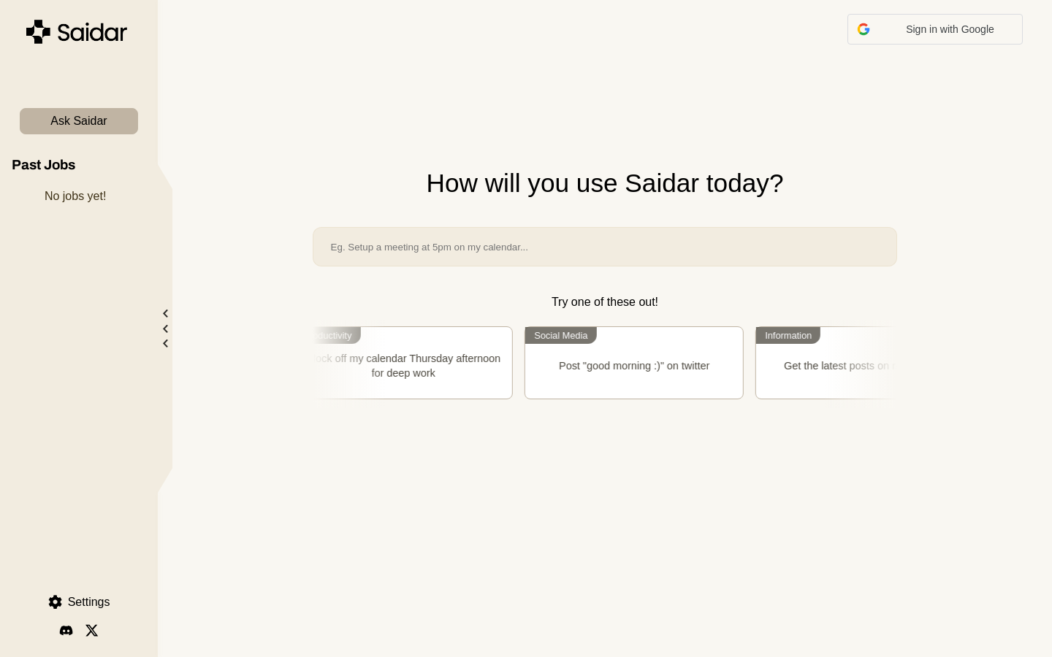Click the Productivity category tag

[x=336, y=336]
